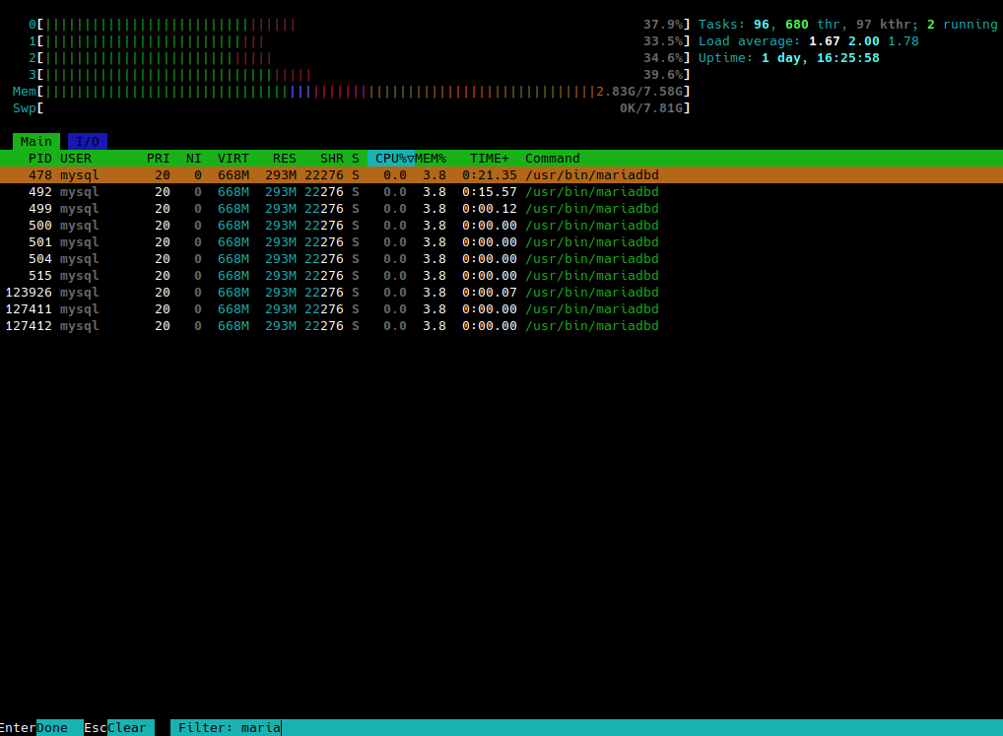Click the 0K/7.81G swap value

pos(651,108)
